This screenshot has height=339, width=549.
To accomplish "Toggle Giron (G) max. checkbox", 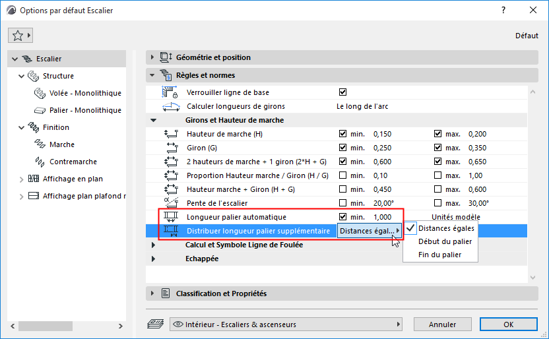I will pos(437,148).
